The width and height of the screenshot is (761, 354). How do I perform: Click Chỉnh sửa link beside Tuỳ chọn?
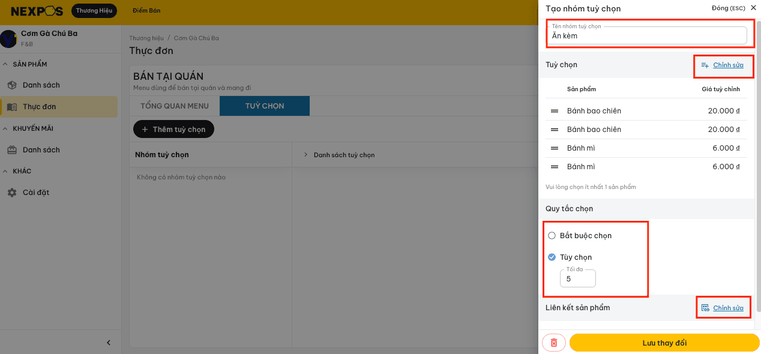[x=728, y=65]
